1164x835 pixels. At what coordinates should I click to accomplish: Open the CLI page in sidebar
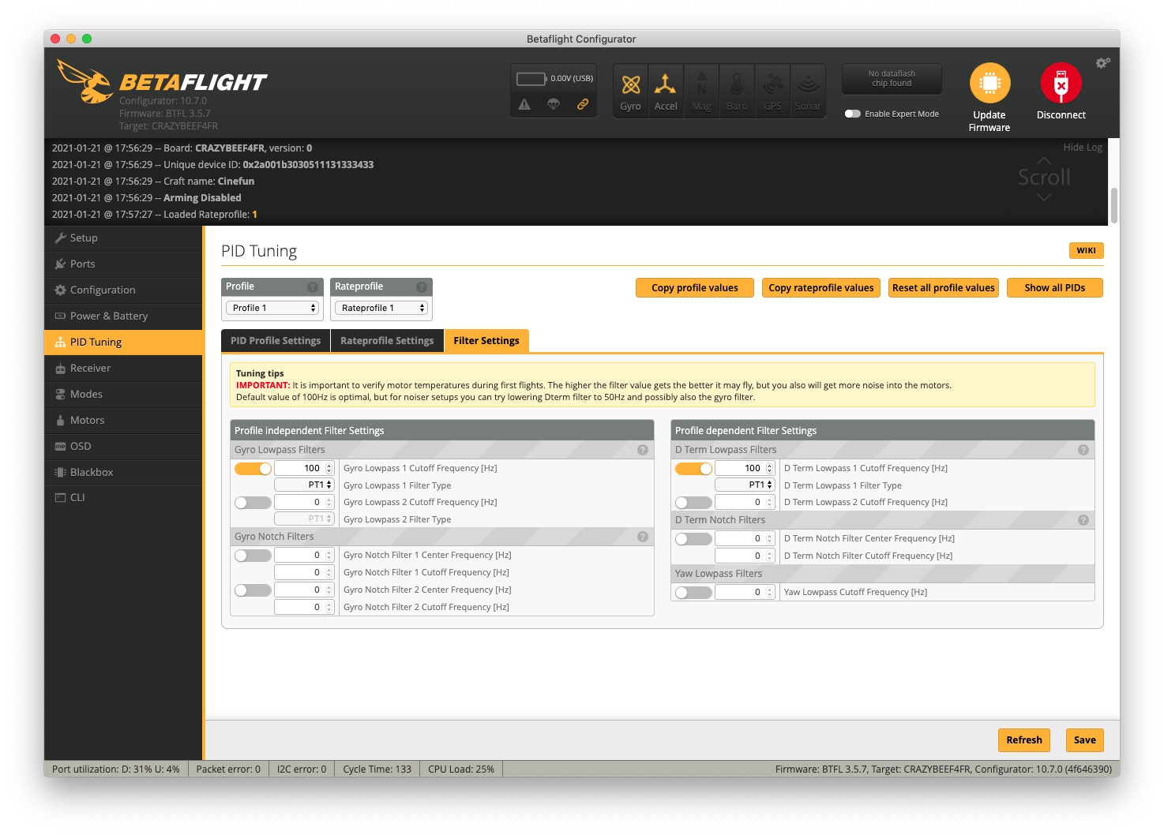click(x=123, y=498)
